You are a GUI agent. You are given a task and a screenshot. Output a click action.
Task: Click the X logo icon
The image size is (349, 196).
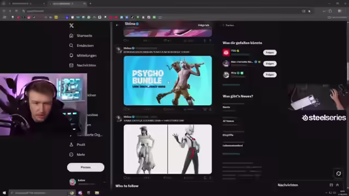pos(71,26)
